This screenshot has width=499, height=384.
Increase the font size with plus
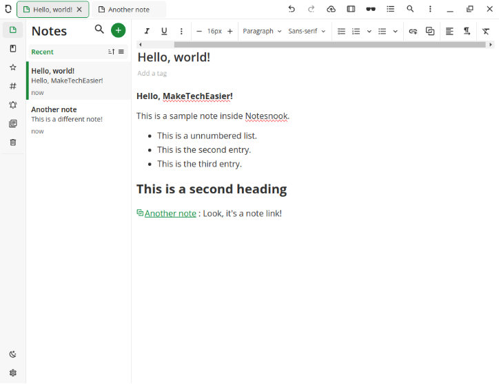230,31
